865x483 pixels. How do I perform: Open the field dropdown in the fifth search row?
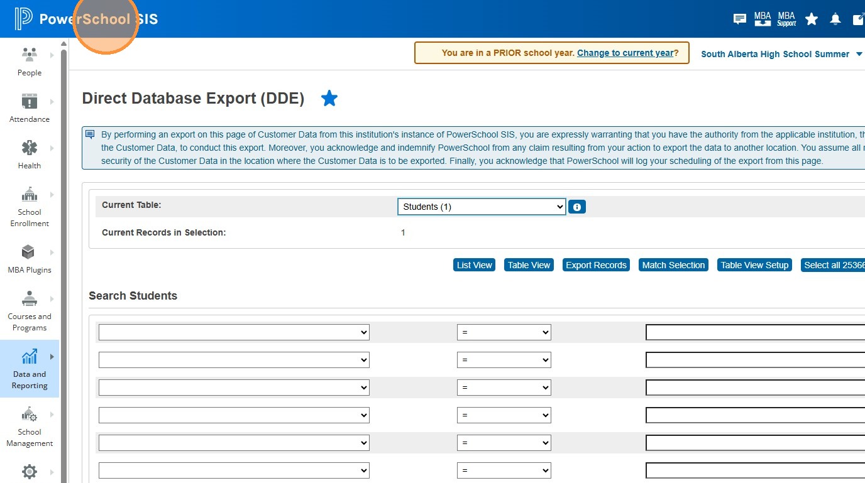point(234,443)
